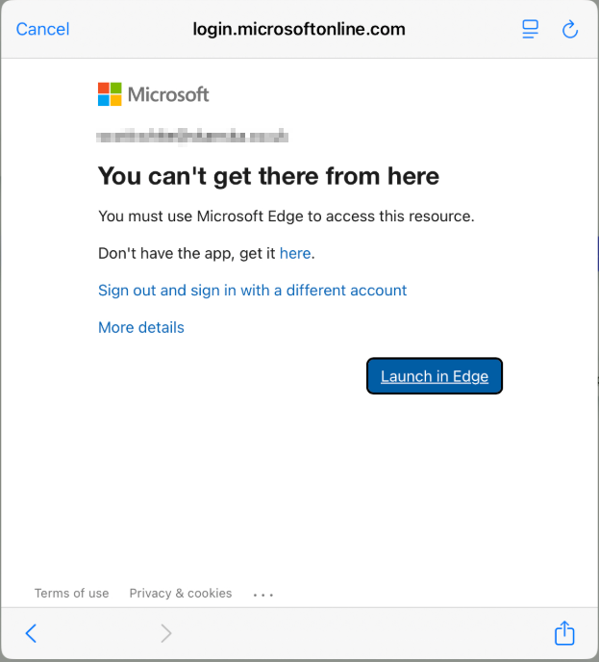Click the Microsoft four-square logo
Screen dimensions: 599x662
(110, 94)
